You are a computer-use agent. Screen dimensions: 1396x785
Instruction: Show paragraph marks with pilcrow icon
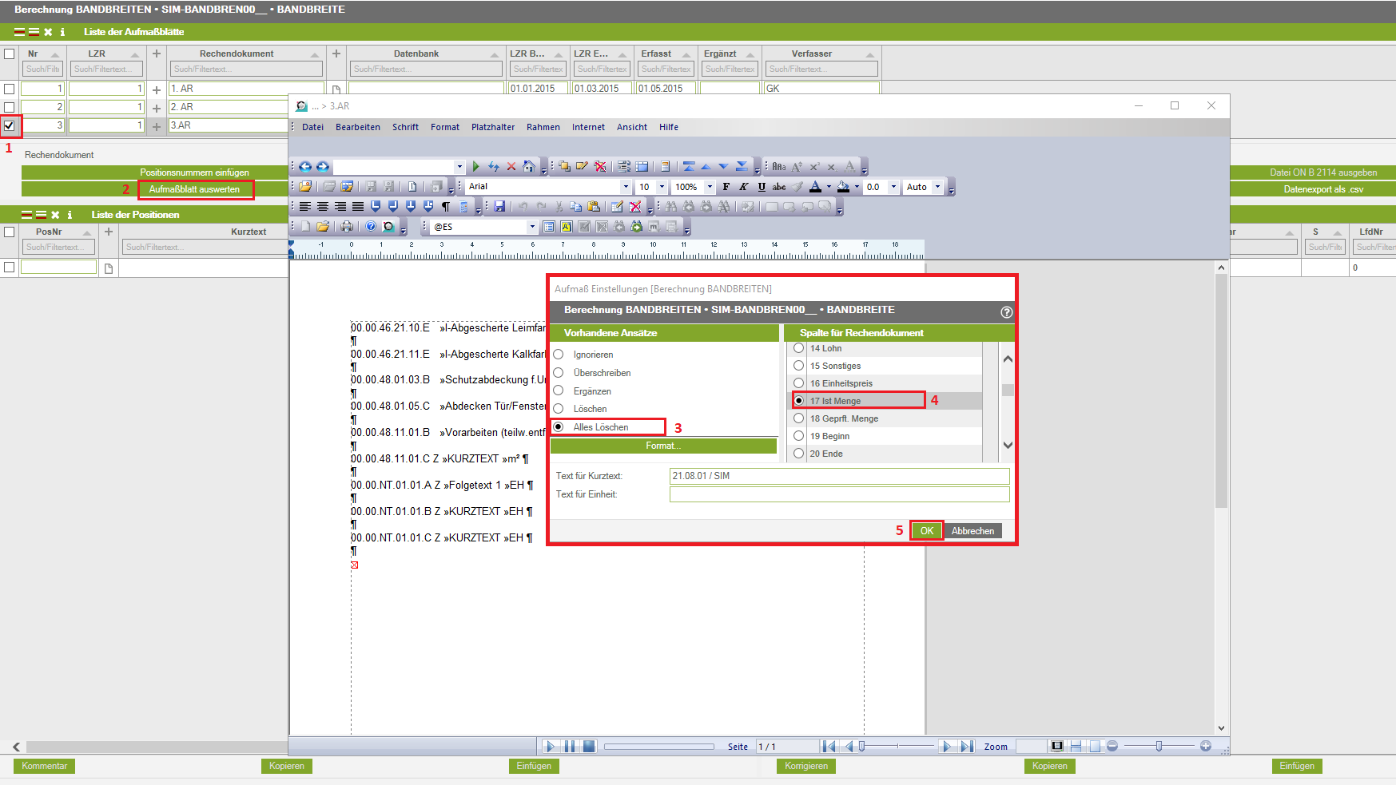(x=446, y=207)
